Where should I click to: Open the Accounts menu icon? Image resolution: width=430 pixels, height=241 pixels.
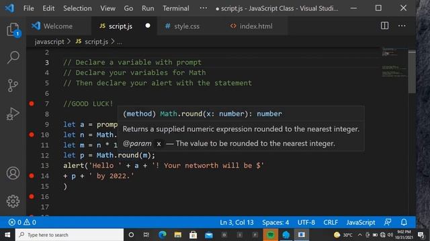tap(13, 173)
